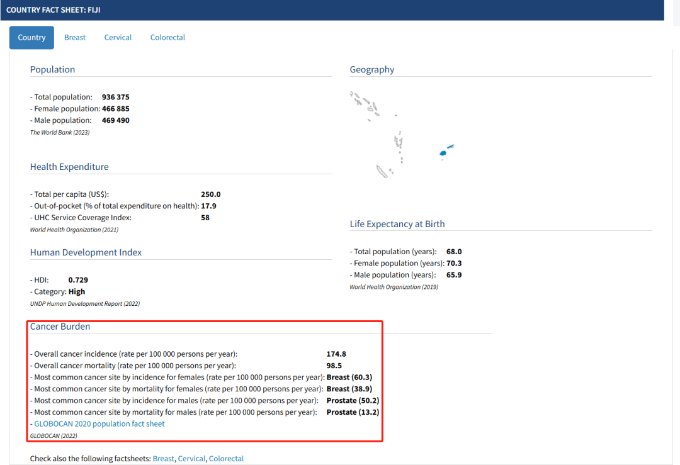The height and width of the screenshot is (465, 680).
Task: Click the Country Fact Sheet: Fiji header
Action: [x=54, y=10]
